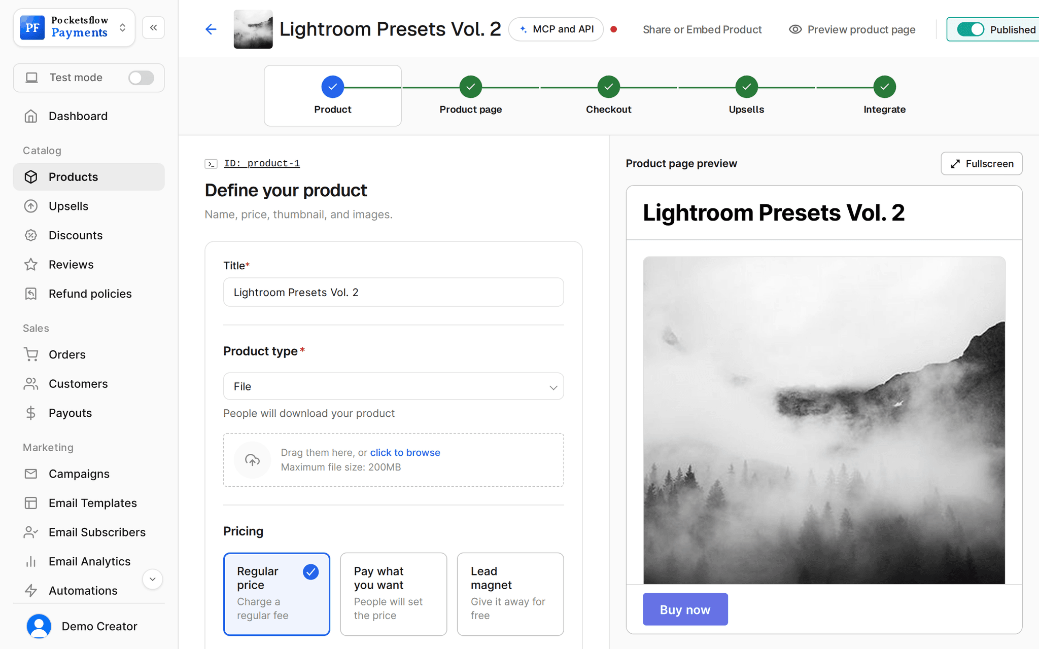
Task: Toggle the Published switch off
Action: tap(971, 29)
